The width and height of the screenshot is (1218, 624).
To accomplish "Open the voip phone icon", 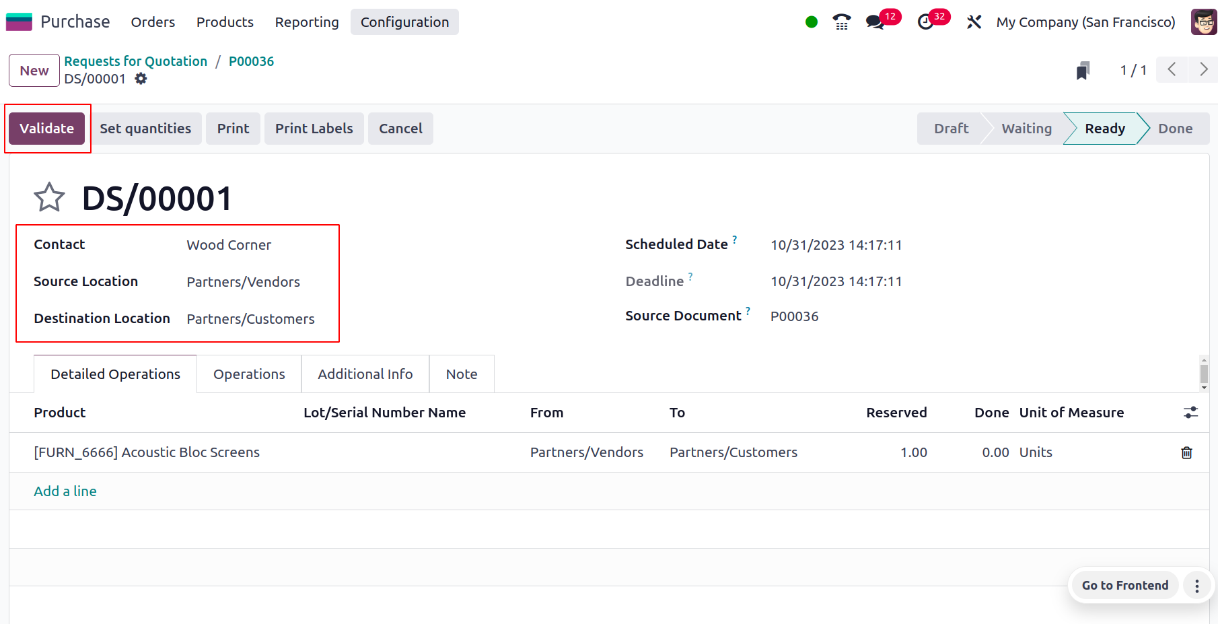I will [841, 22].
